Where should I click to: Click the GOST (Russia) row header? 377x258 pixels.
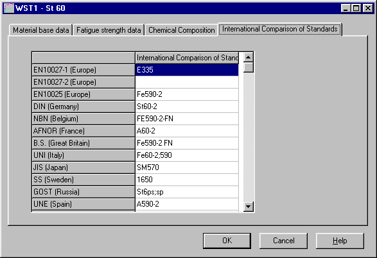[83, 192]
